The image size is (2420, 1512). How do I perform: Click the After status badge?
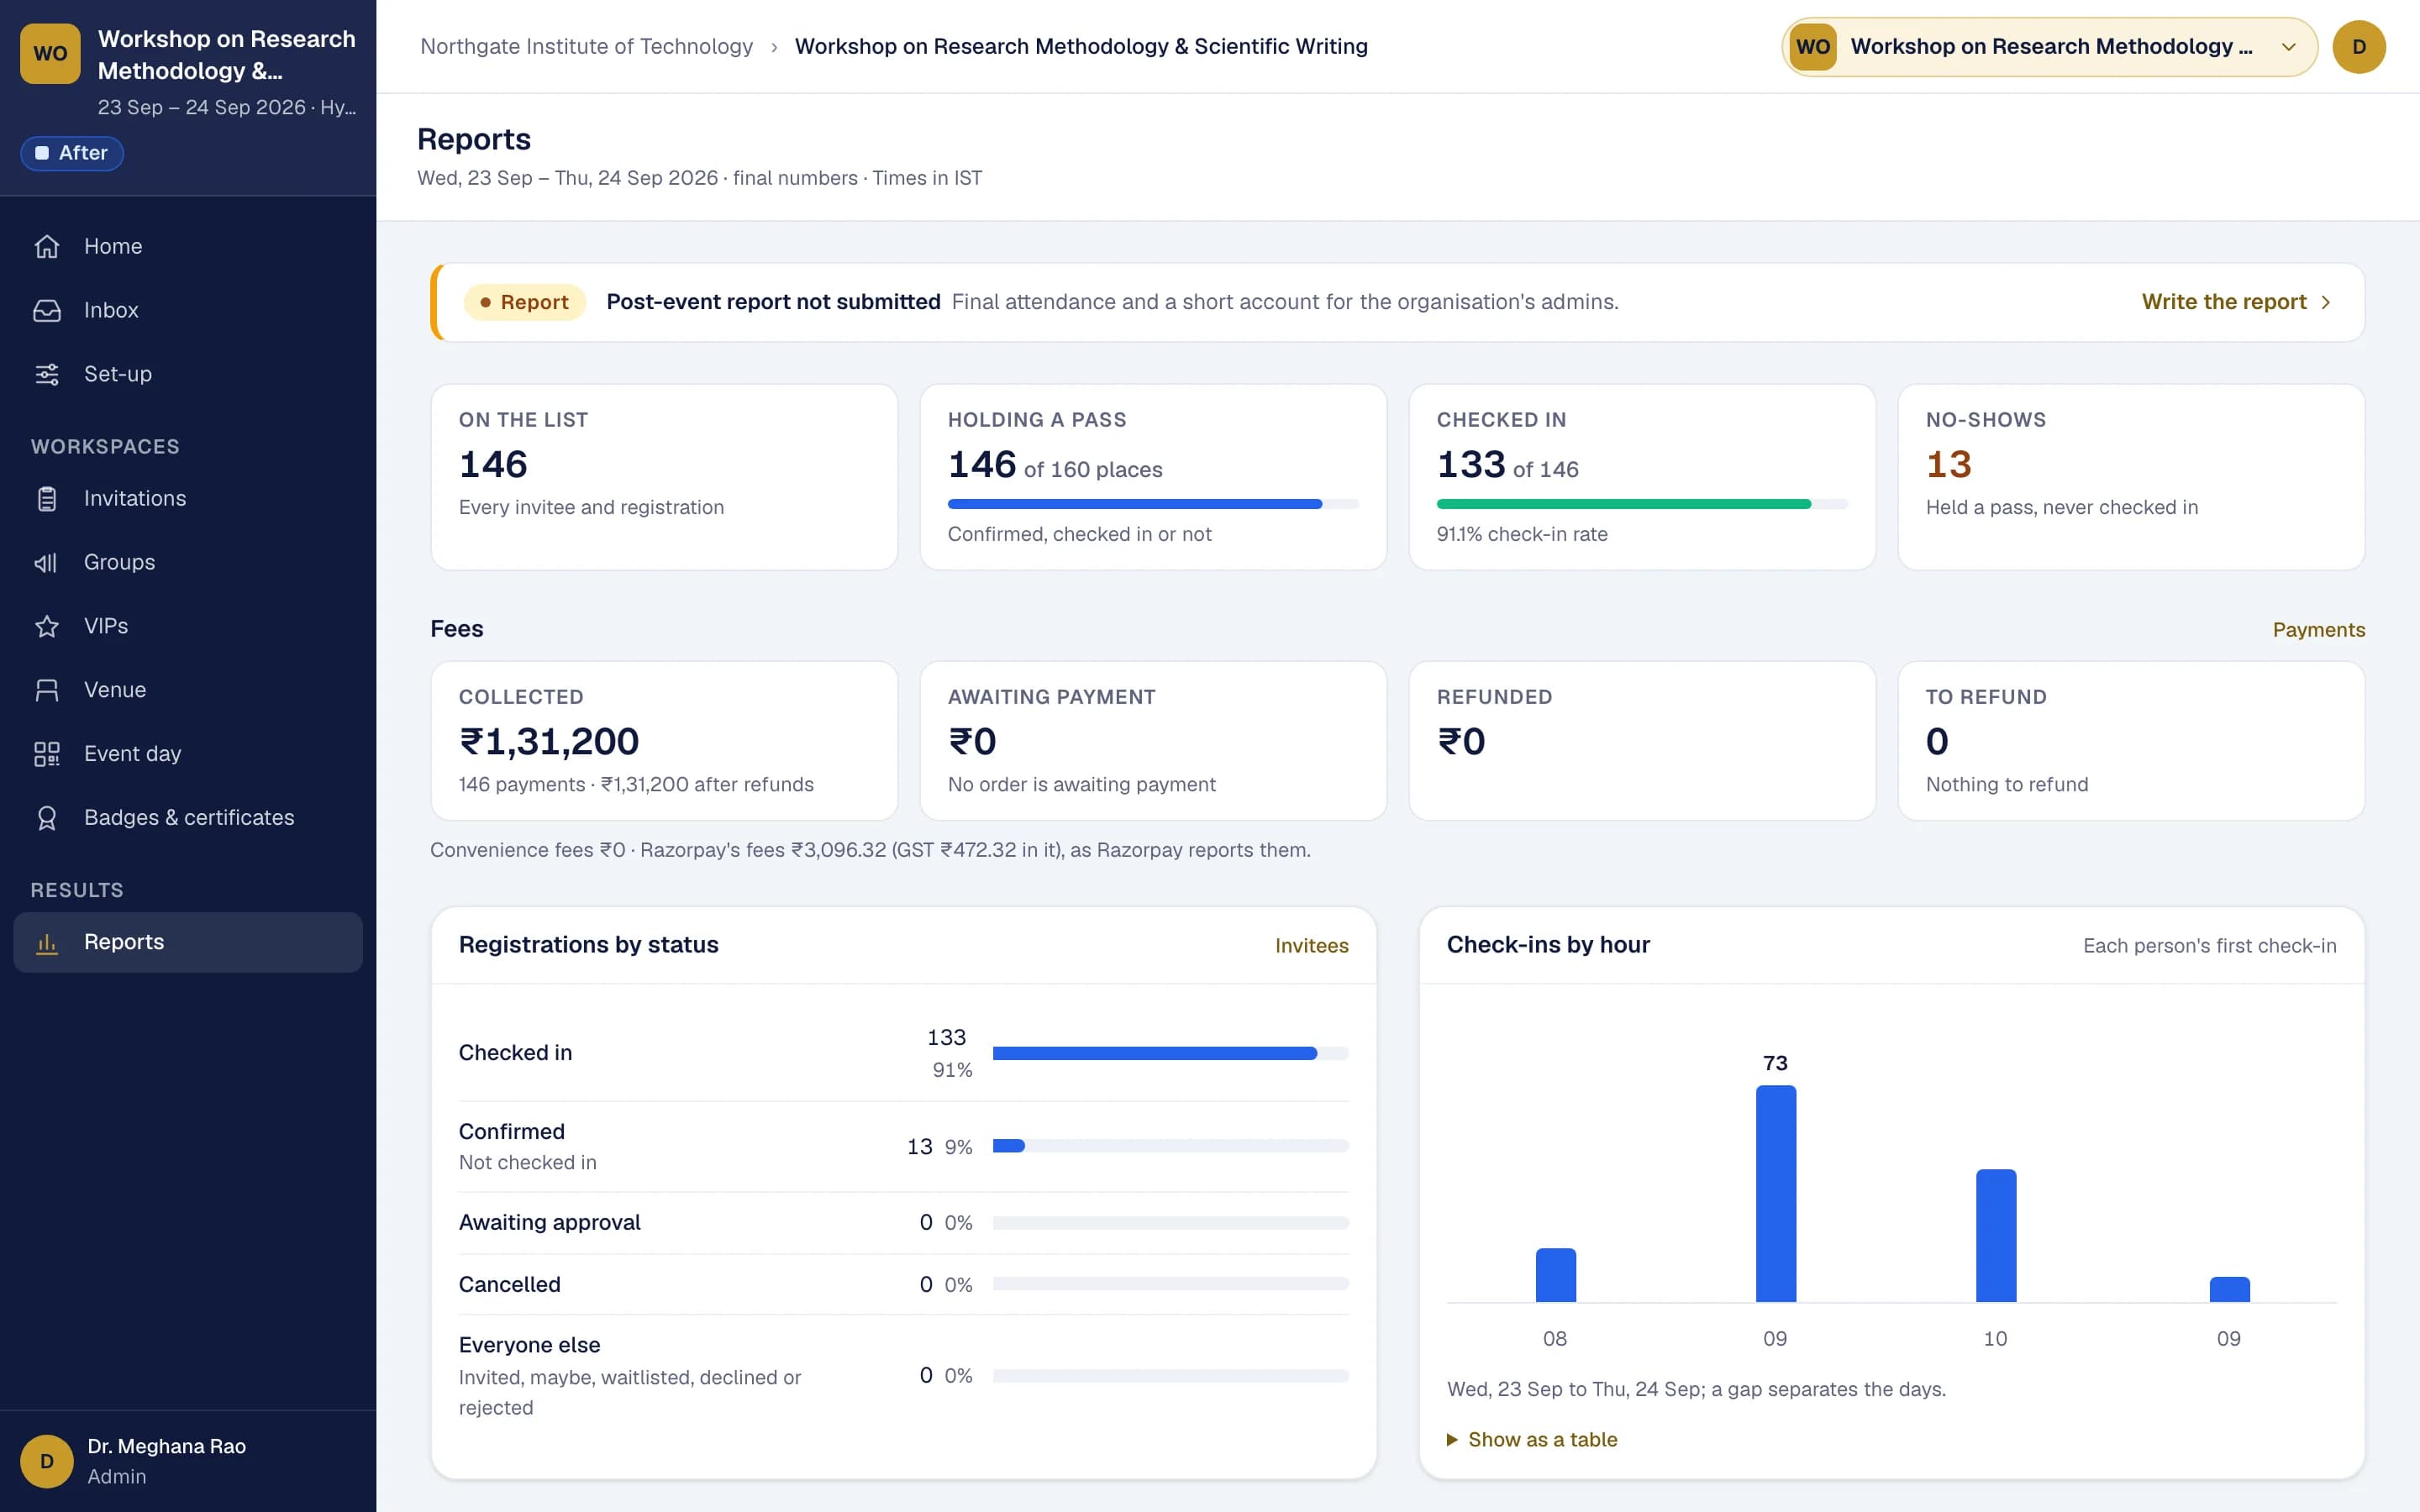(72, 153)
